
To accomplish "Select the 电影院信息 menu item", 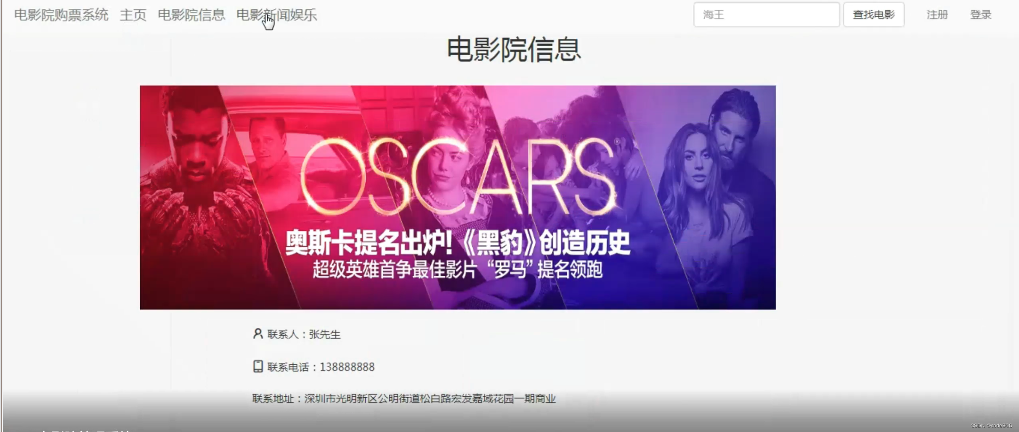I will (191, 15).
